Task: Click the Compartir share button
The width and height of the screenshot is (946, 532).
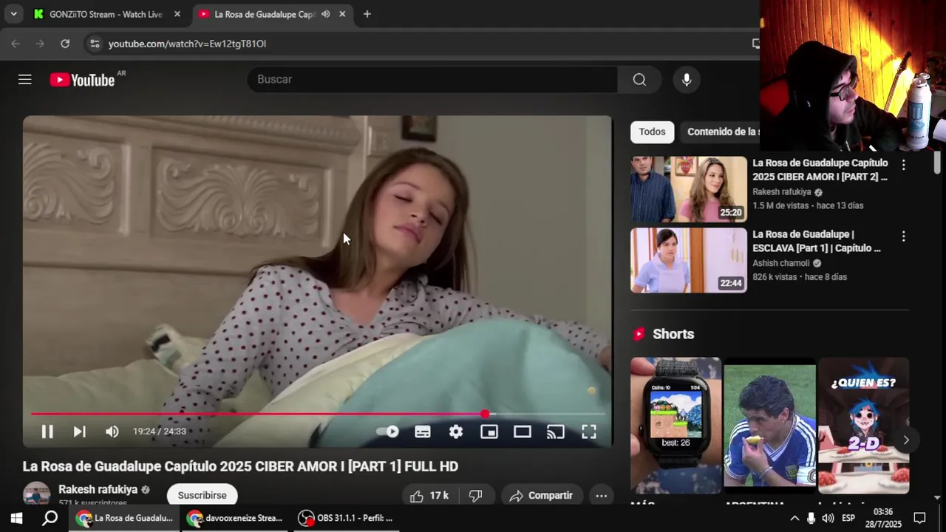Action: 542,496
